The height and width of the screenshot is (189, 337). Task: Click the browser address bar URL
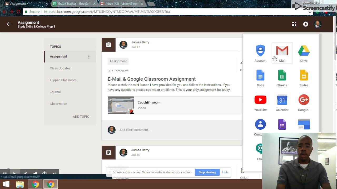[x=107, y=12]
